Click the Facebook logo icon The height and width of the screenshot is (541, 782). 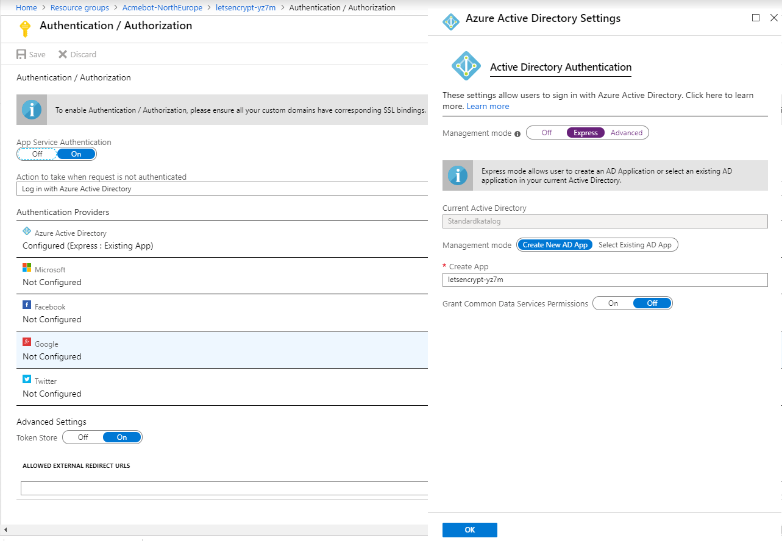[27, 305]
